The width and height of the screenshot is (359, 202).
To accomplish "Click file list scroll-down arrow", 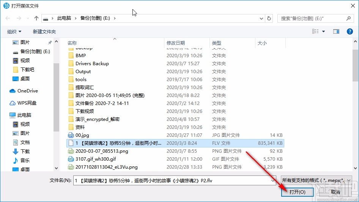I will (355, 168).
